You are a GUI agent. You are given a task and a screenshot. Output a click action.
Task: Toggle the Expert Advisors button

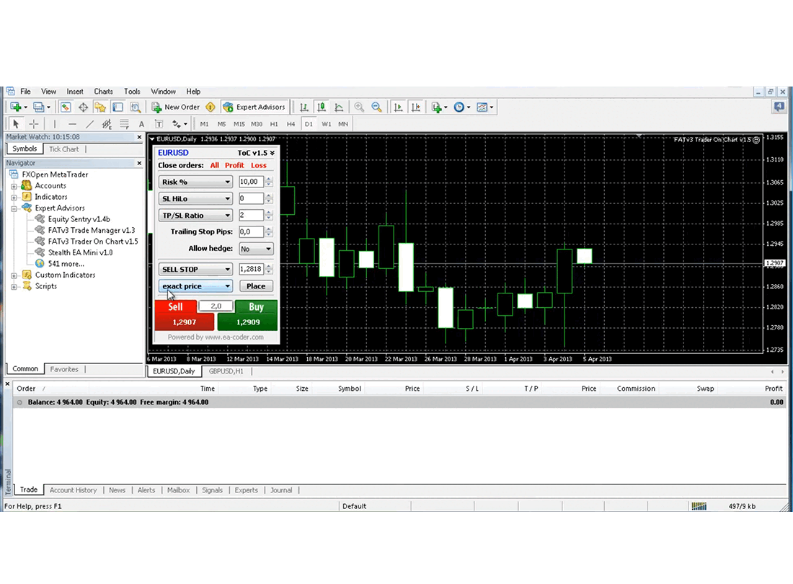[254, 107]
